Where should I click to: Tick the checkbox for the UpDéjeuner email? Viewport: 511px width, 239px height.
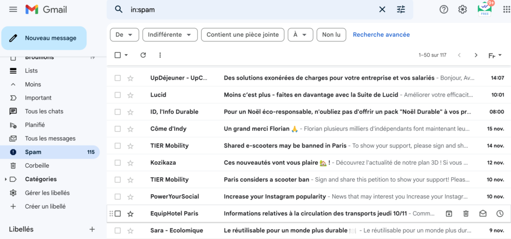tap(118, 78)
